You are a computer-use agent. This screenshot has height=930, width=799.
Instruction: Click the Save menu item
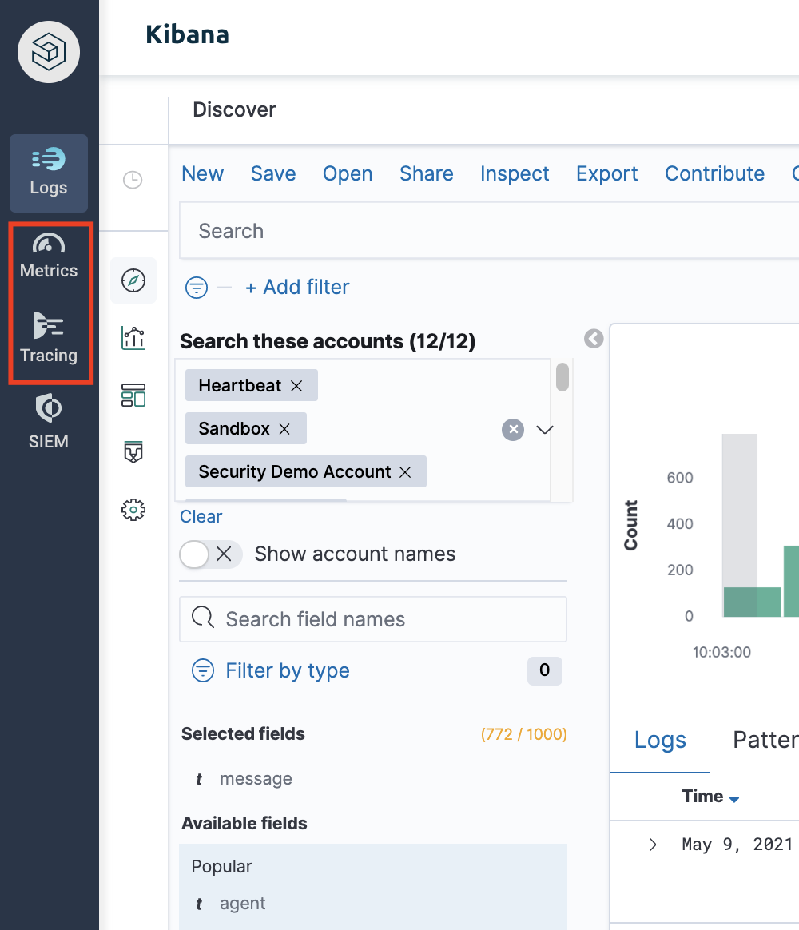(273, 174)
